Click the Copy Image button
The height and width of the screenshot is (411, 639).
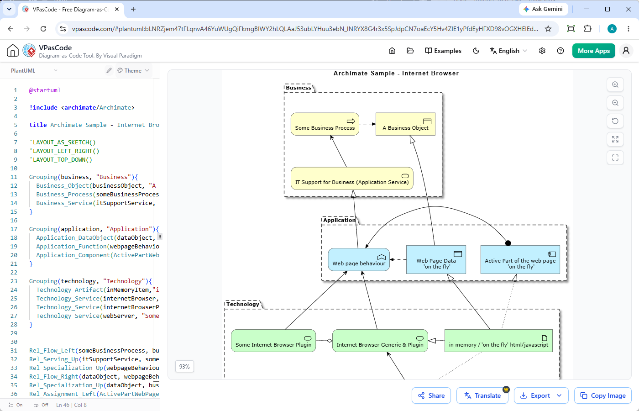(603, 395)
